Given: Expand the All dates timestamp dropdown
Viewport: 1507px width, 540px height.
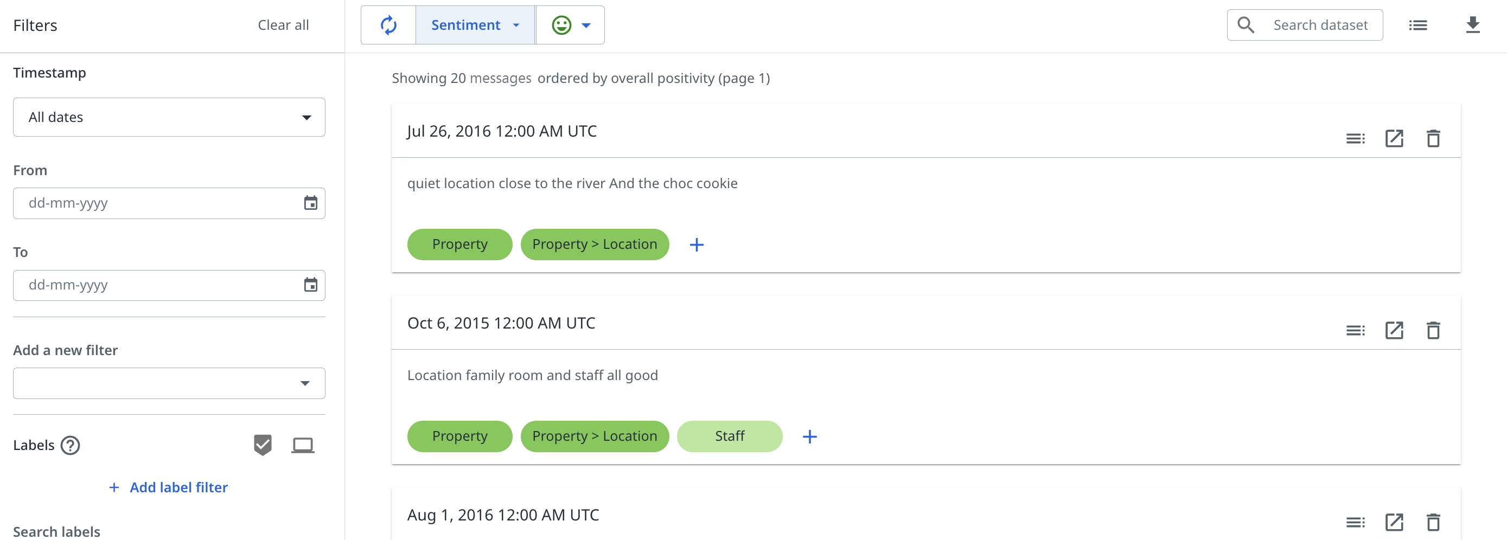Looking at the screenshot, I should [x=169, y=118].
